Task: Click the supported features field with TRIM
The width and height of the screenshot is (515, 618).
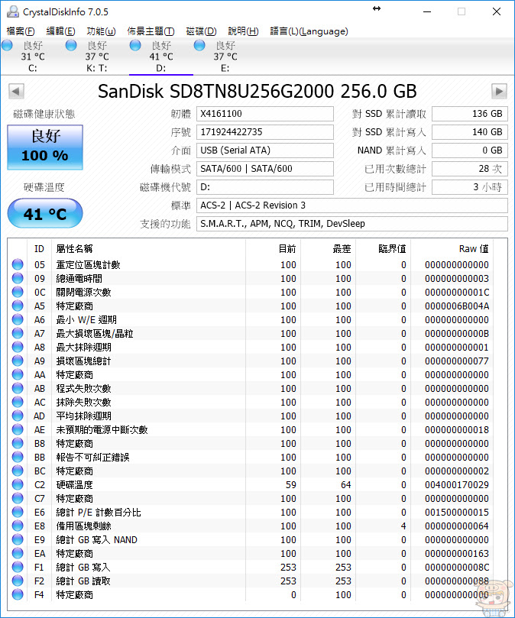Action: point(352,224)
